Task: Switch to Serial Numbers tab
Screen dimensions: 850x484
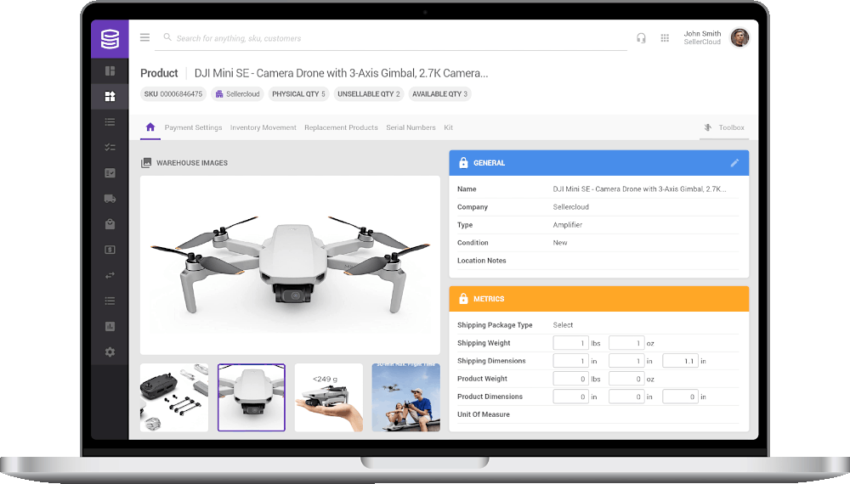Action: coord(411,127)
